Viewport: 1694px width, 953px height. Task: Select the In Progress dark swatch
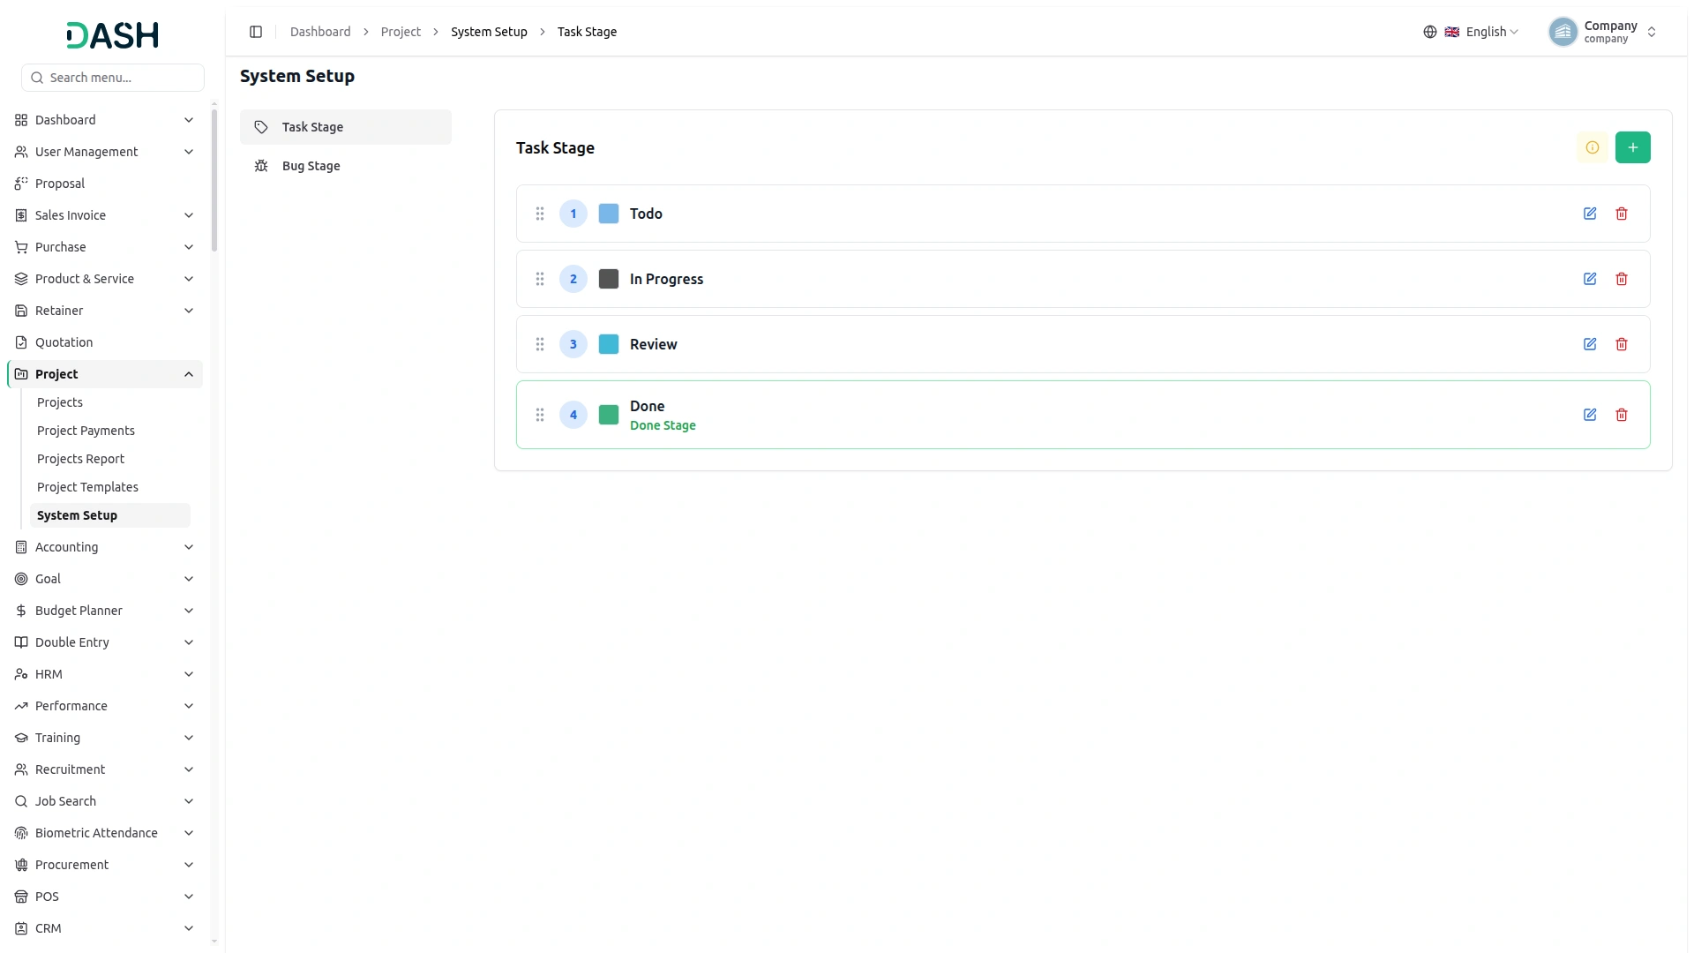609,279
